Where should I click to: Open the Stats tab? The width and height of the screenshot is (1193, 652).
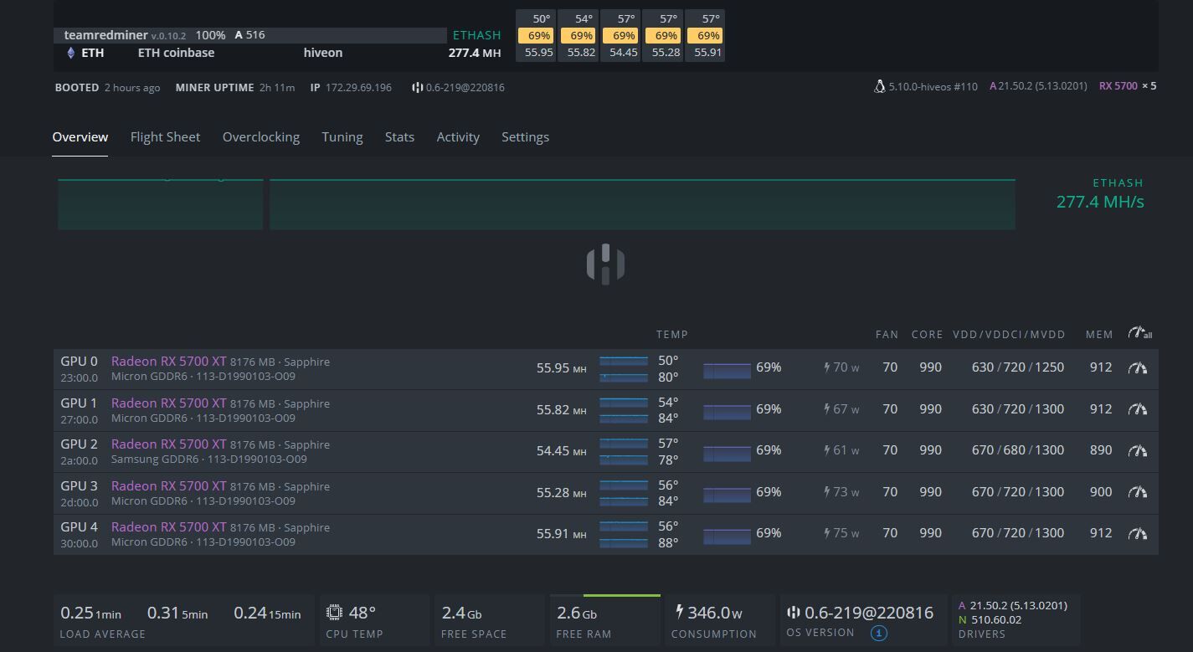(x=399, y=137)
